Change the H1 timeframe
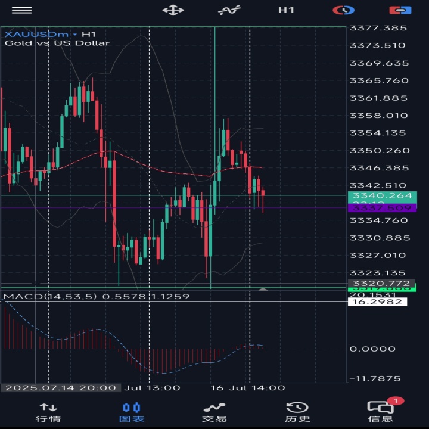 pos(286,10)
